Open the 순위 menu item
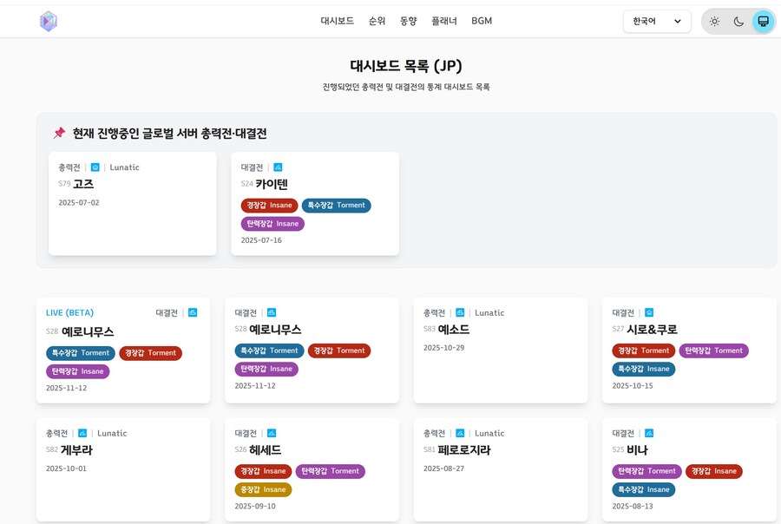The image size is (781, 524). point(377,21)
